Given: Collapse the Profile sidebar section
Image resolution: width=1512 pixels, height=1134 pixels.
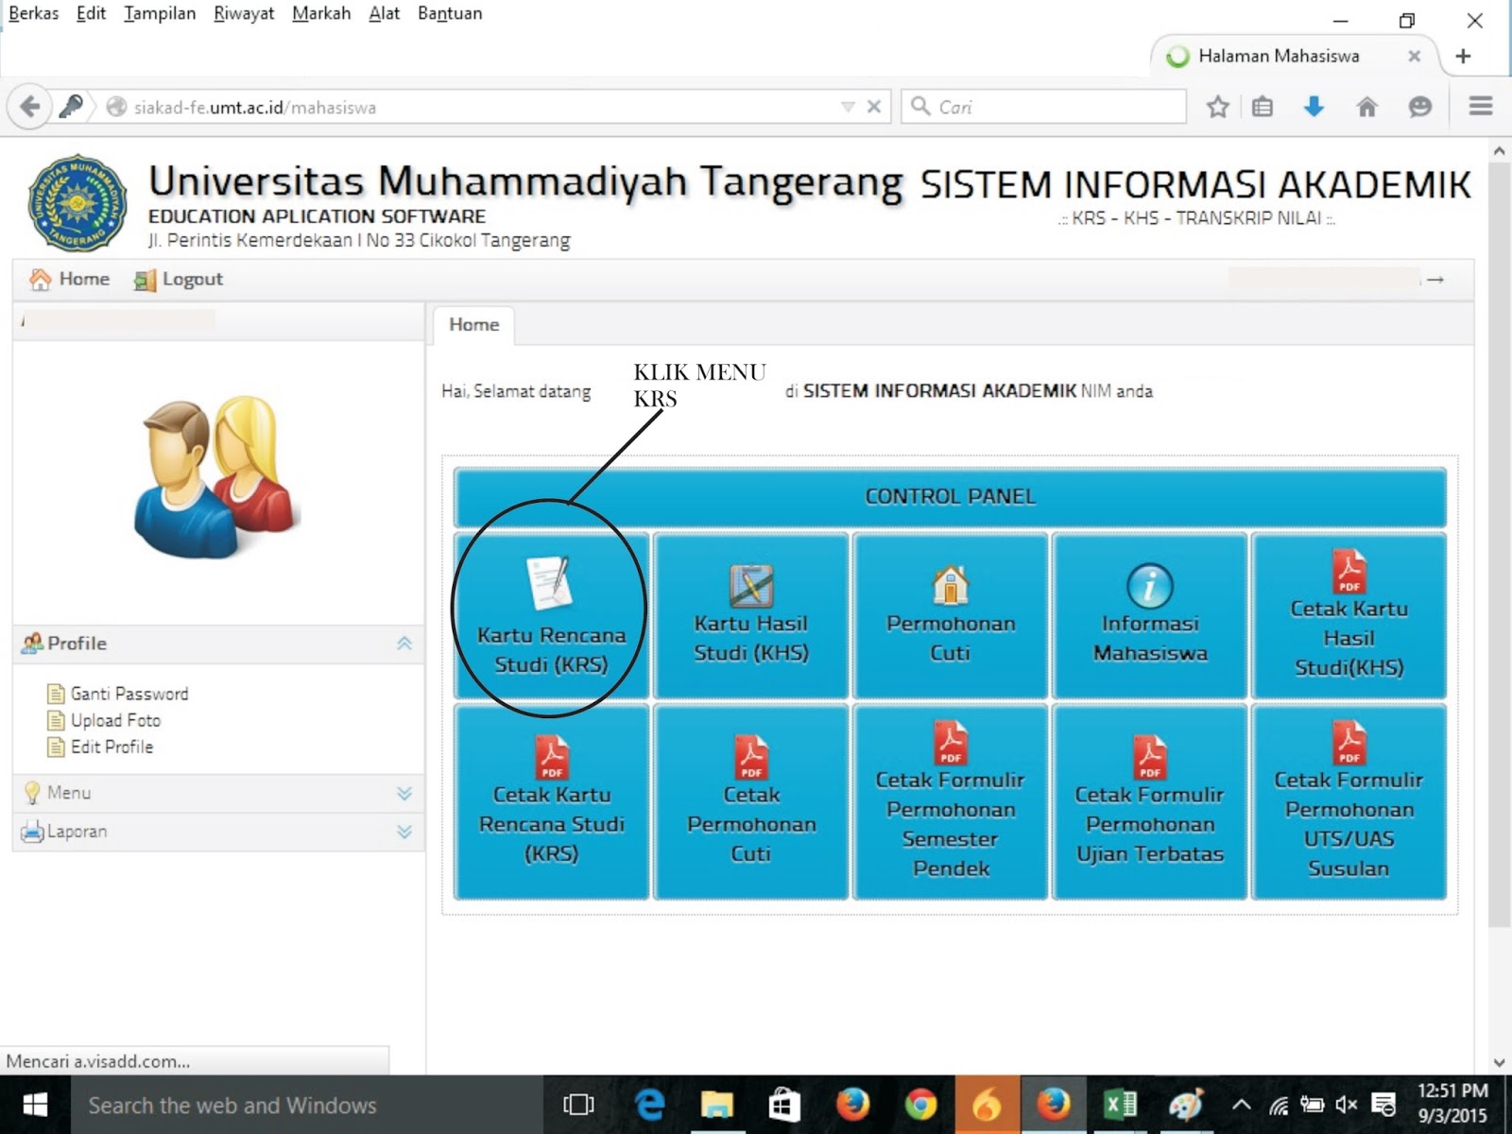Looking at the screenshot, I should (x=404, y=644).
